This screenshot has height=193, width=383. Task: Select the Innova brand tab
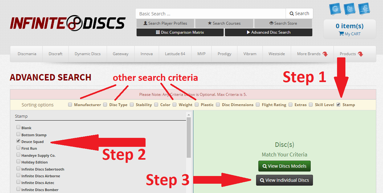(147, 54)
